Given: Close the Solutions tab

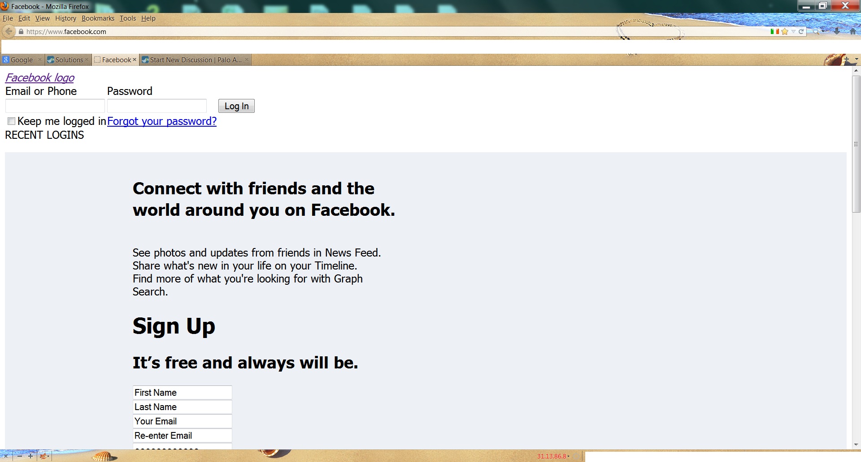Looking at the screenshot, I should pos(87,60).
